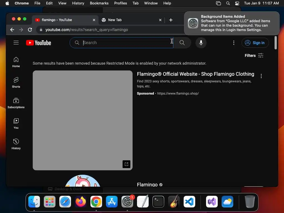Viewport: 284px width, 213px height.
Task: Open the Edit menu
Action: click(49, 3)
